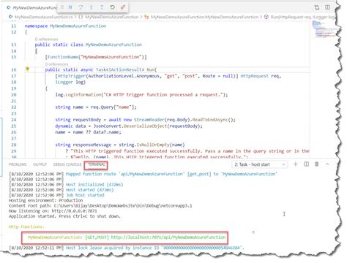
Task: Click the code minimap in the editor
Action: click(x=324, y=29)
